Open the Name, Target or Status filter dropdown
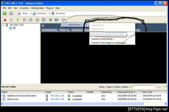 (130, 87)
